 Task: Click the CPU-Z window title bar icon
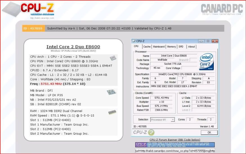[x=134, y=41]
